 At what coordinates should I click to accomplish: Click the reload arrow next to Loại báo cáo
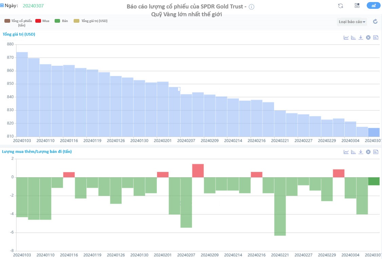point(376,22)
